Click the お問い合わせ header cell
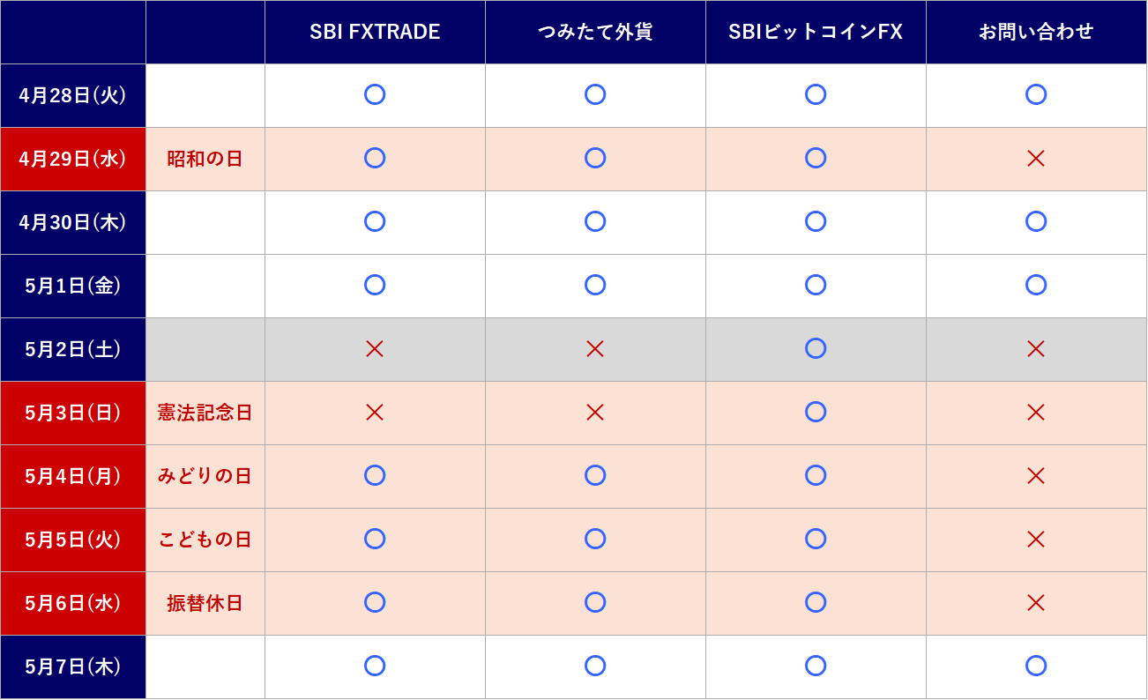The height and width of the screenshot is (700, 1148). 1036,33
